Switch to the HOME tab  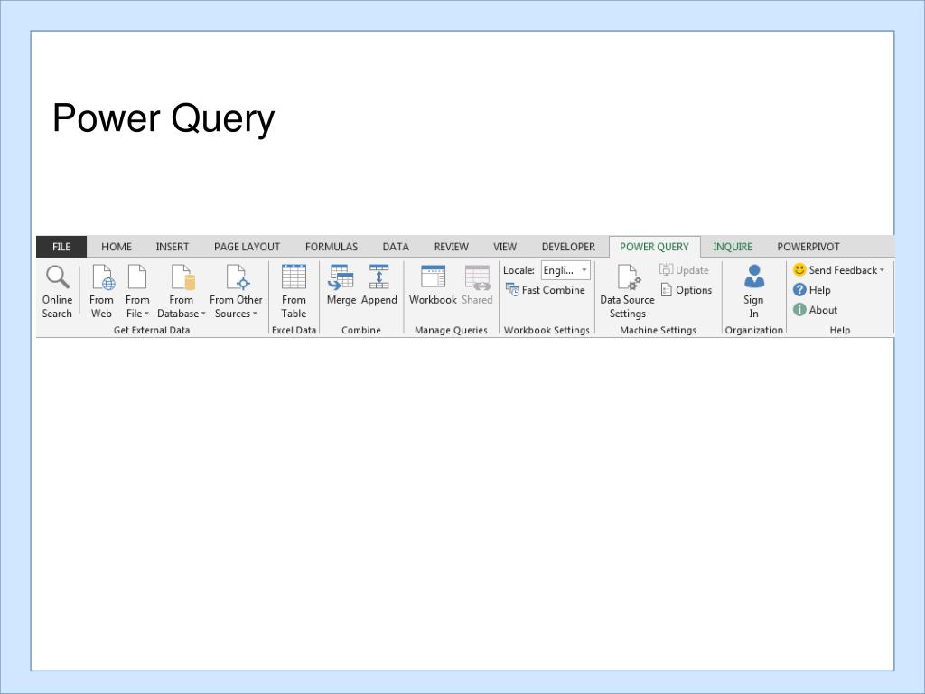click(117, 247)
